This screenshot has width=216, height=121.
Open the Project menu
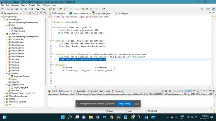(x=32, y=5)
